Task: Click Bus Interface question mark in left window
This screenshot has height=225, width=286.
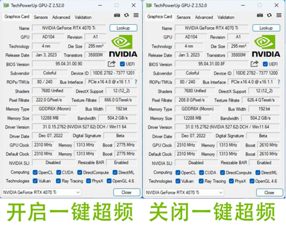Action: 136,82
